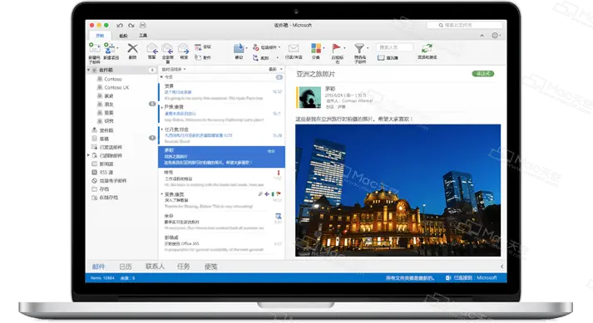Click the night building photo in the email
Screen dimensions: 593x323
398,190
